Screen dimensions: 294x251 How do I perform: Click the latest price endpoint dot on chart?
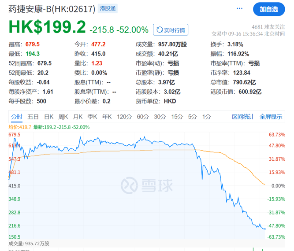[x=265, y=229]
